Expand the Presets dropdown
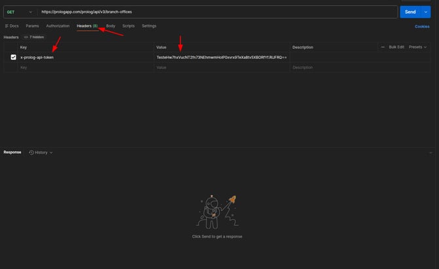 417,47
